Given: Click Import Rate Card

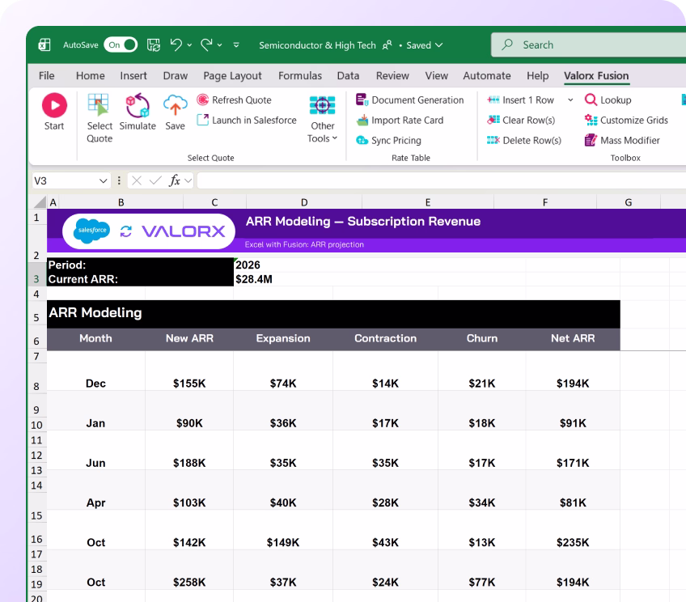Looking at the screenshot, I should tap(400, 121).
